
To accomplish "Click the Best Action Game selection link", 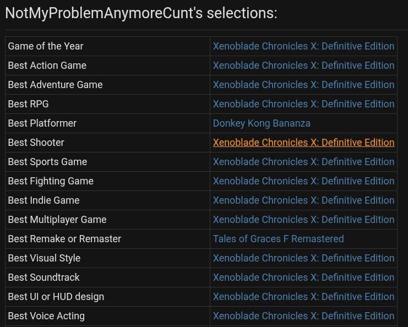I will [303, 66].
